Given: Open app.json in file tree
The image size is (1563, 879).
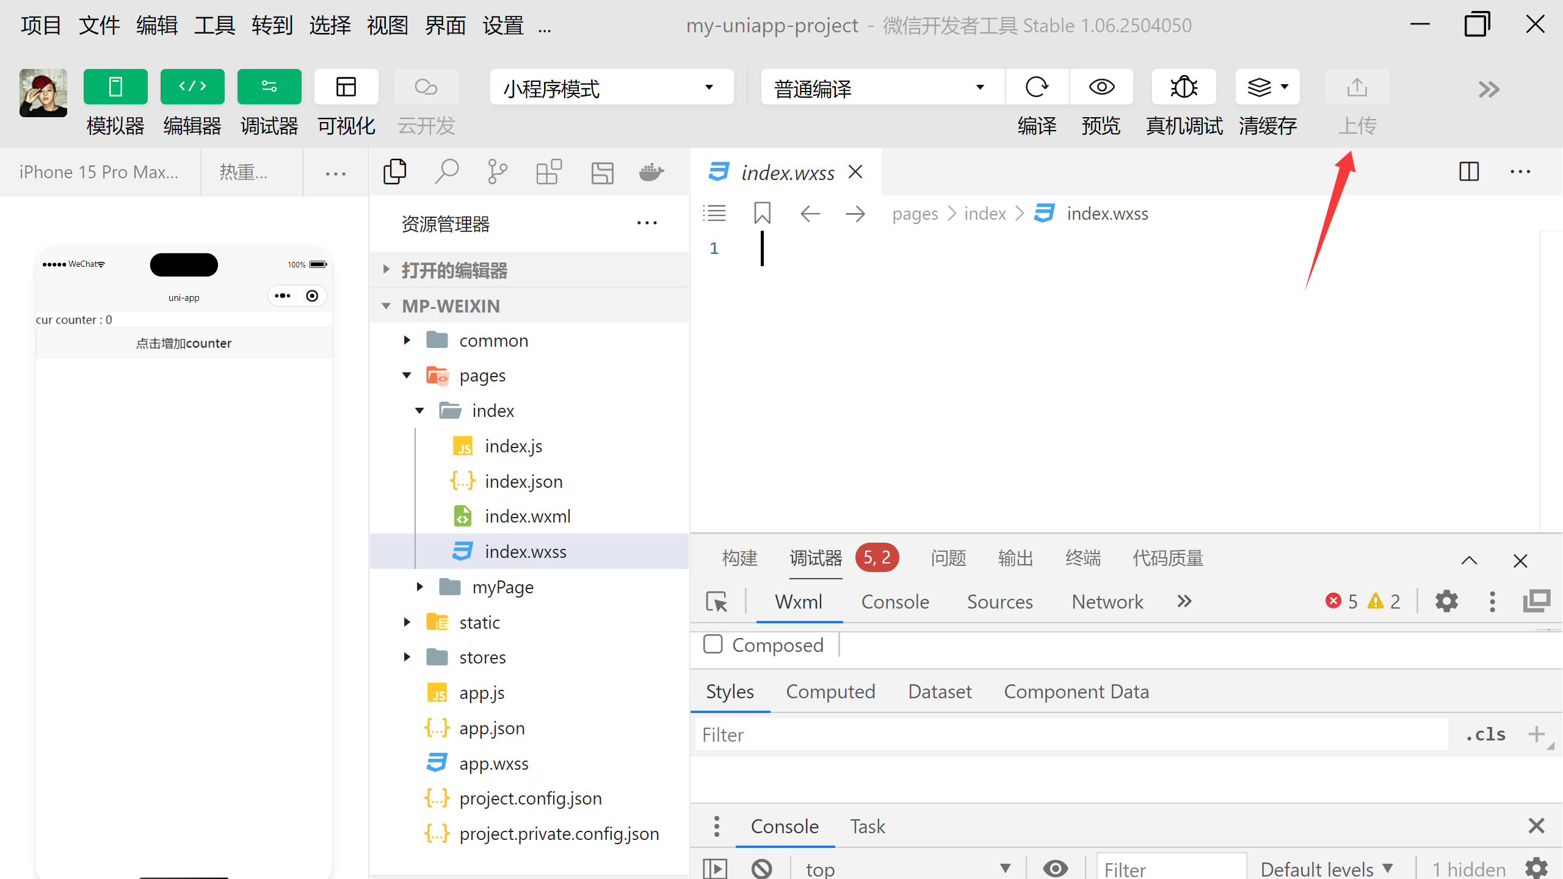Looking at the screenshot, I should [x=491, y=728].
